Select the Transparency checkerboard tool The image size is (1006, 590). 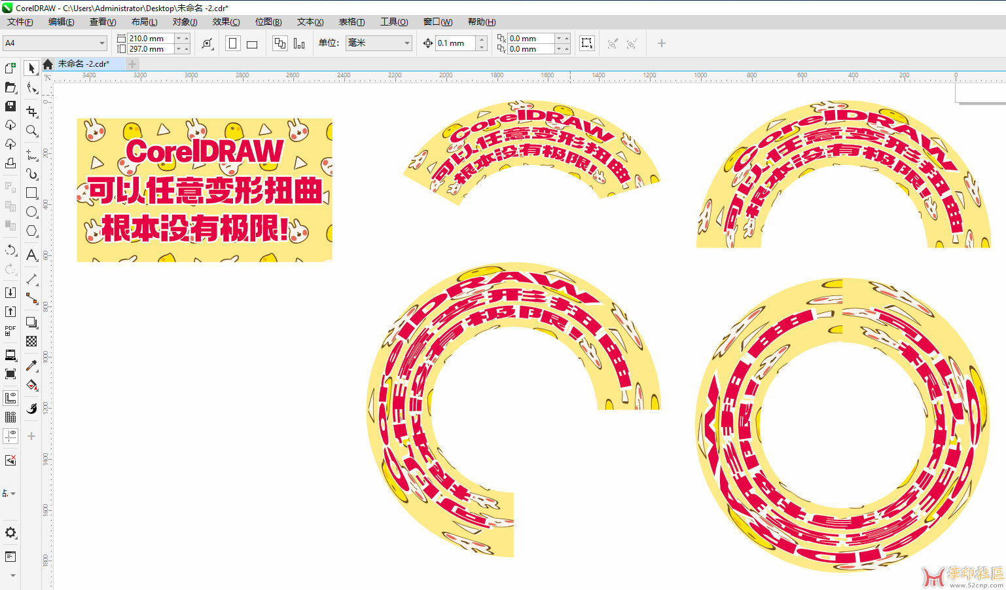[x=31, y=341]
